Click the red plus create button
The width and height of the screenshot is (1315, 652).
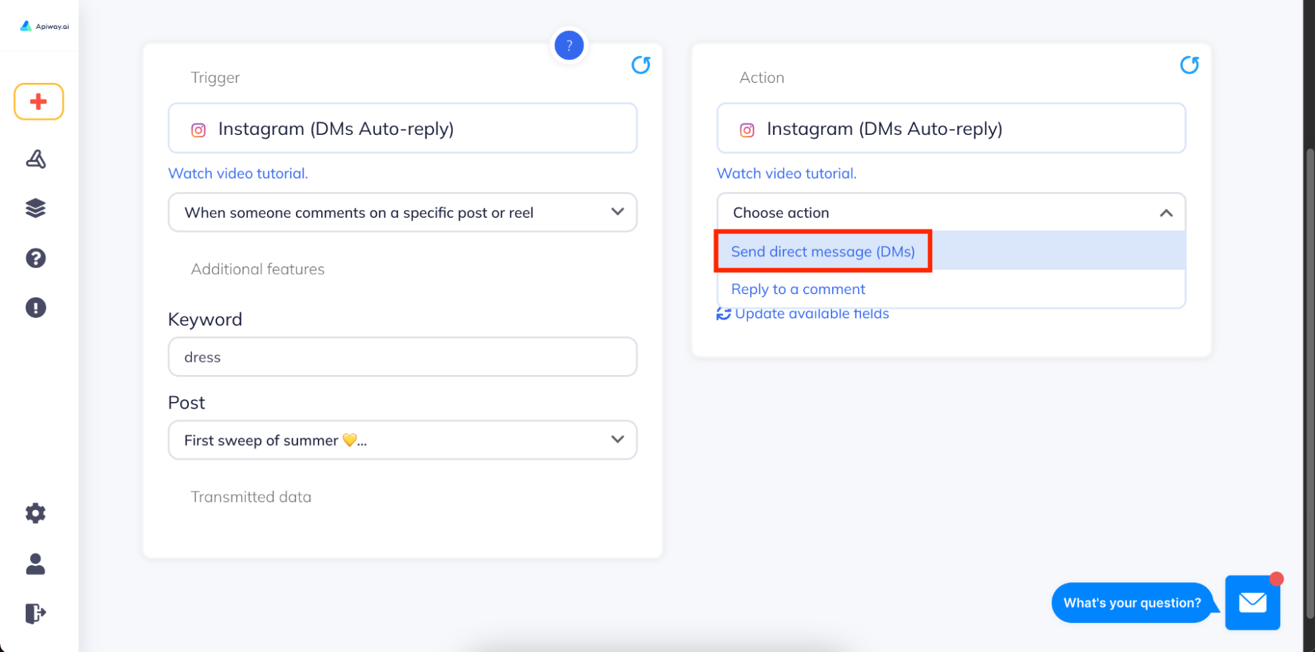39,102
